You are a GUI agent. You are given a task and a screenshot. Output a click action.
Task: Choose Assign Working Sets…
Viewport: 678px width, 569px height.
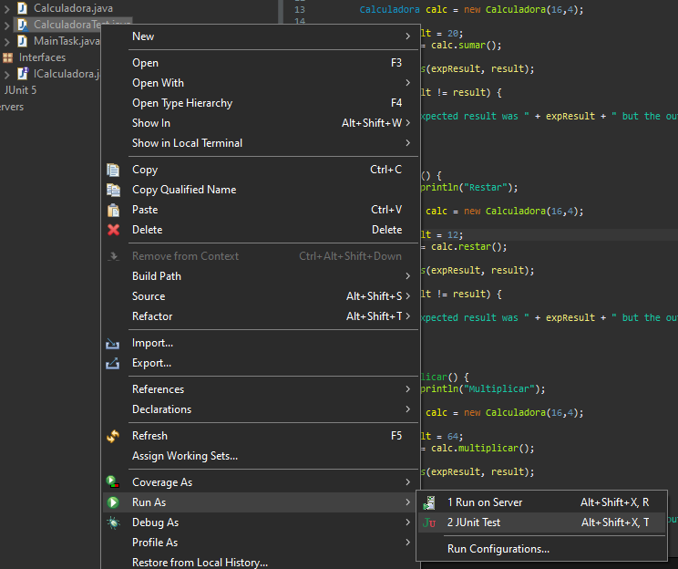pyautogui.click(x=261, y=456)
